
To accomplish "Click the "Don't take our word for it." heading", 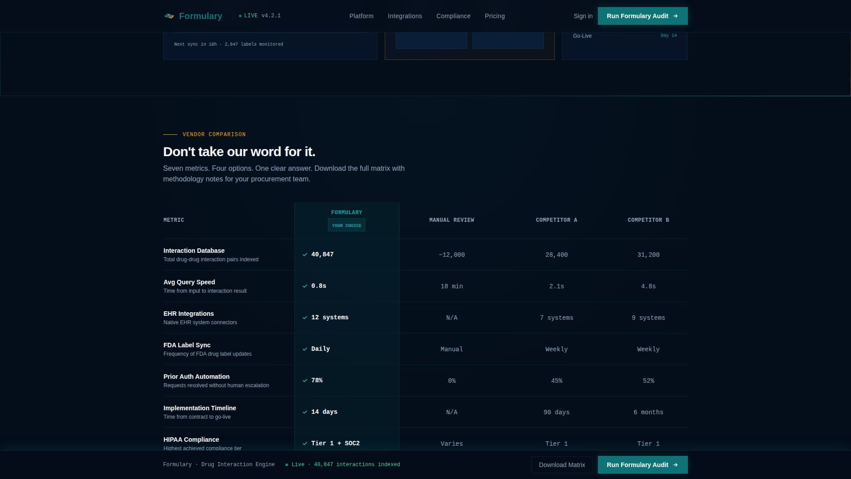I will click(239, 152).
